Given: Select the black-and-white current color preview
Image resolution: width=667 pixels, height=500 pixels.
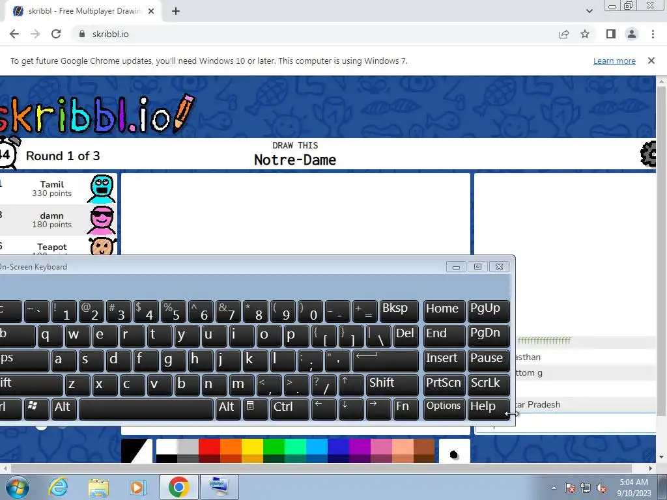Looking at the screenshot, I should 137,451.
